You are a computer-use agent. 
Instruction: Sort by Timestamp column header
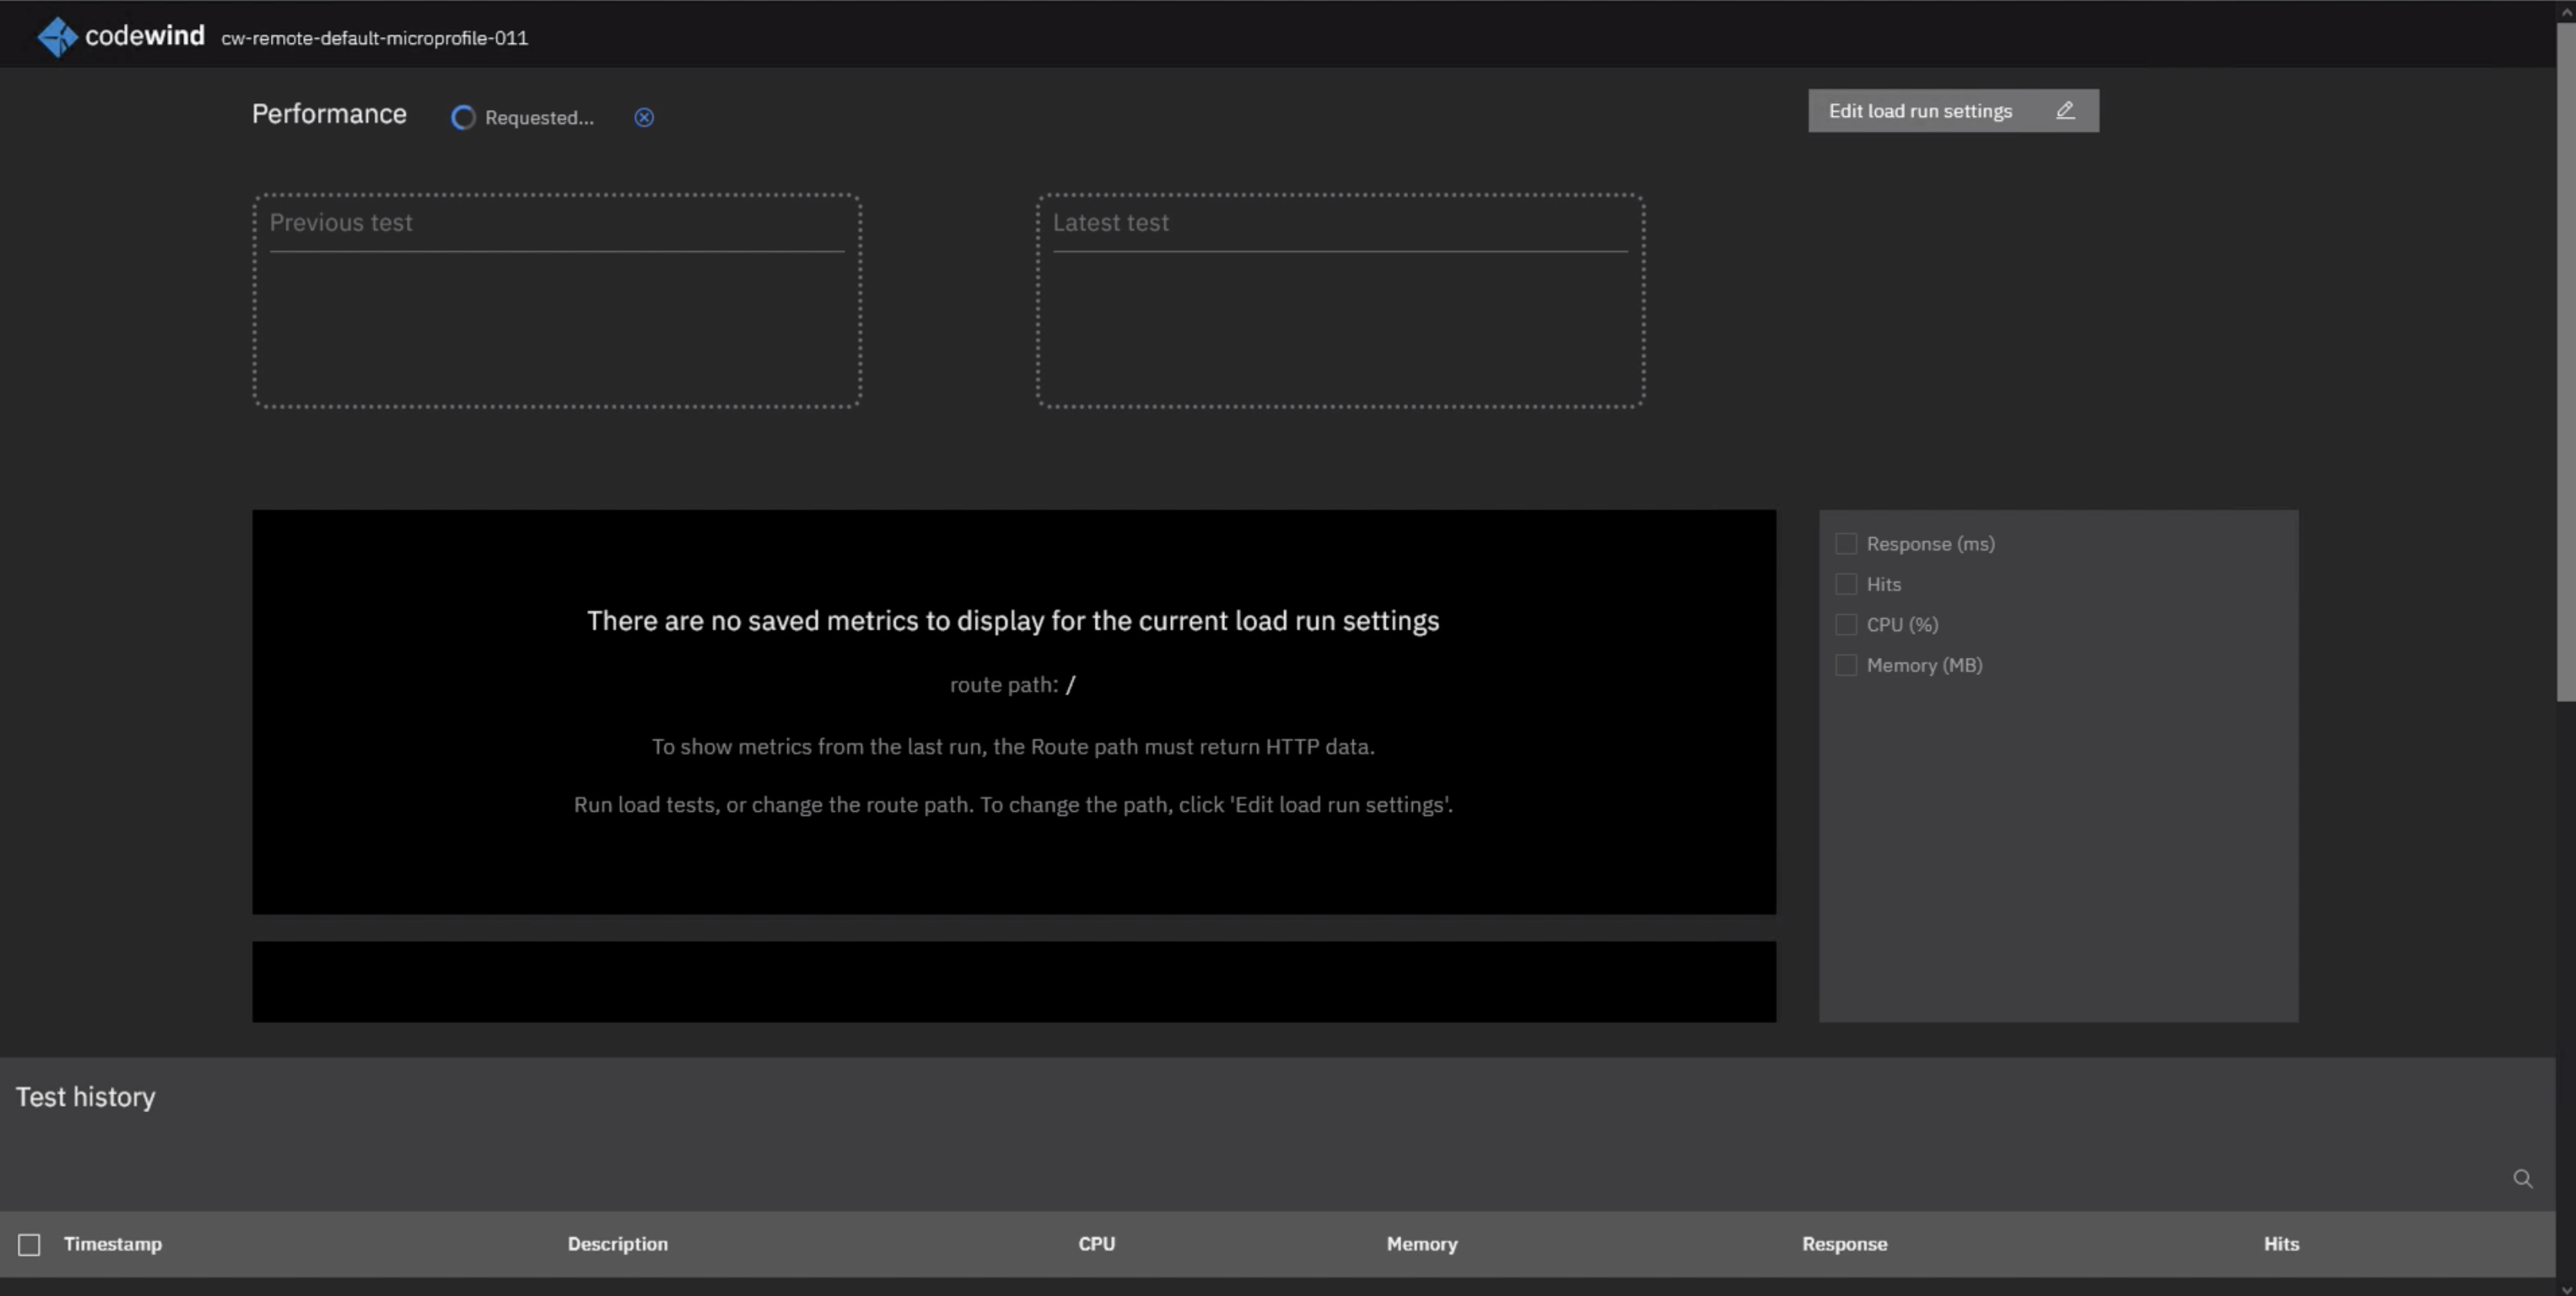(113, 1244)
